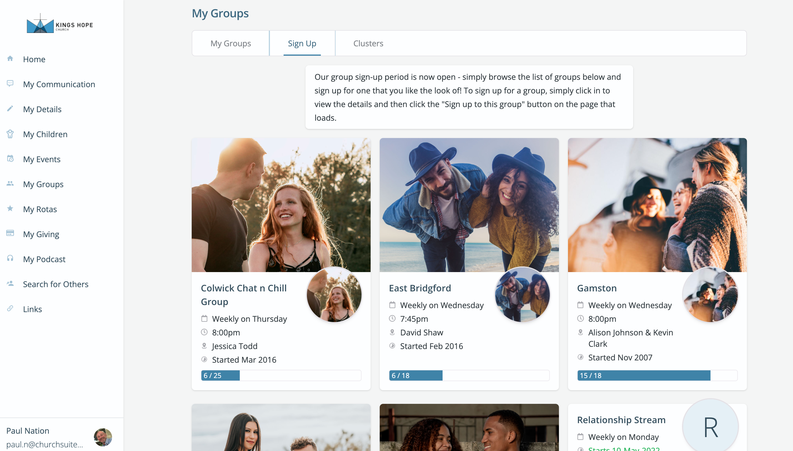
Task: Click the Jessica Todd leader name
Action: pyautogui.click(x=235, y=346)
